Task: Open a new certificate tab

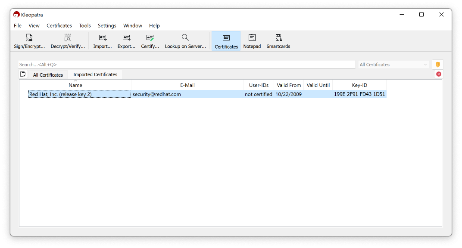Action: click(x=23, y=74)
